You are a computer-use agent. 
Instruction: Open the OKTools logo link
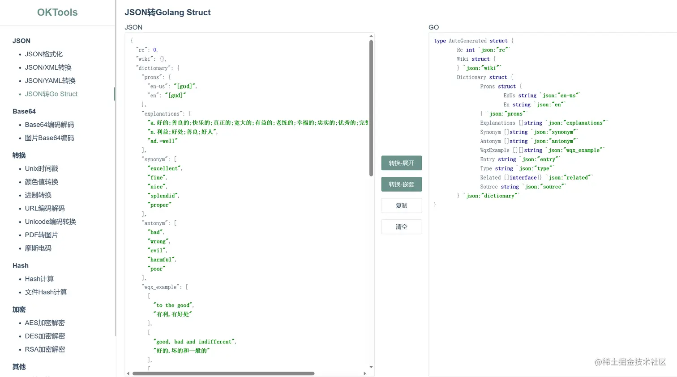click(57, 13)
